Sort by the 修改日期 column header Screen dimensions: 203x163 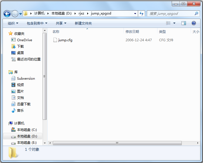pyautogui.click(x=132, y=31)
